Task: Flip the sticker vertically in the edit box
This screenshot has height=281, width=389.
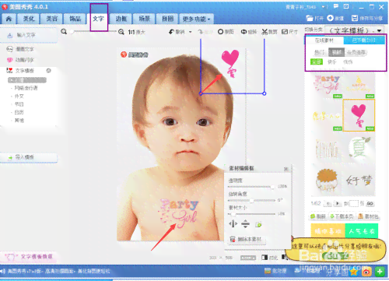Action: pos(245,223)
